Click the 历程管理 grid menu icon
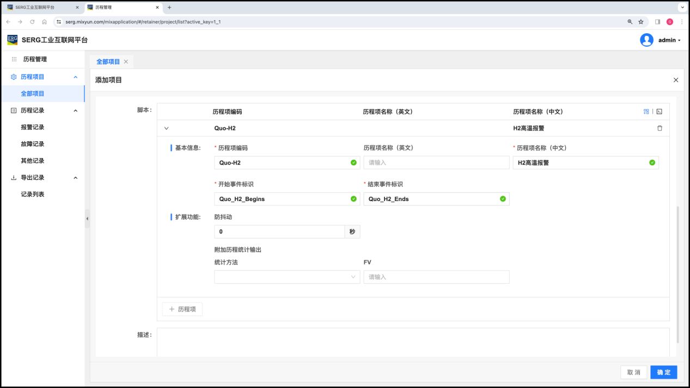The height and width of the screenshot is (388, 690). [x=14, y=59]
